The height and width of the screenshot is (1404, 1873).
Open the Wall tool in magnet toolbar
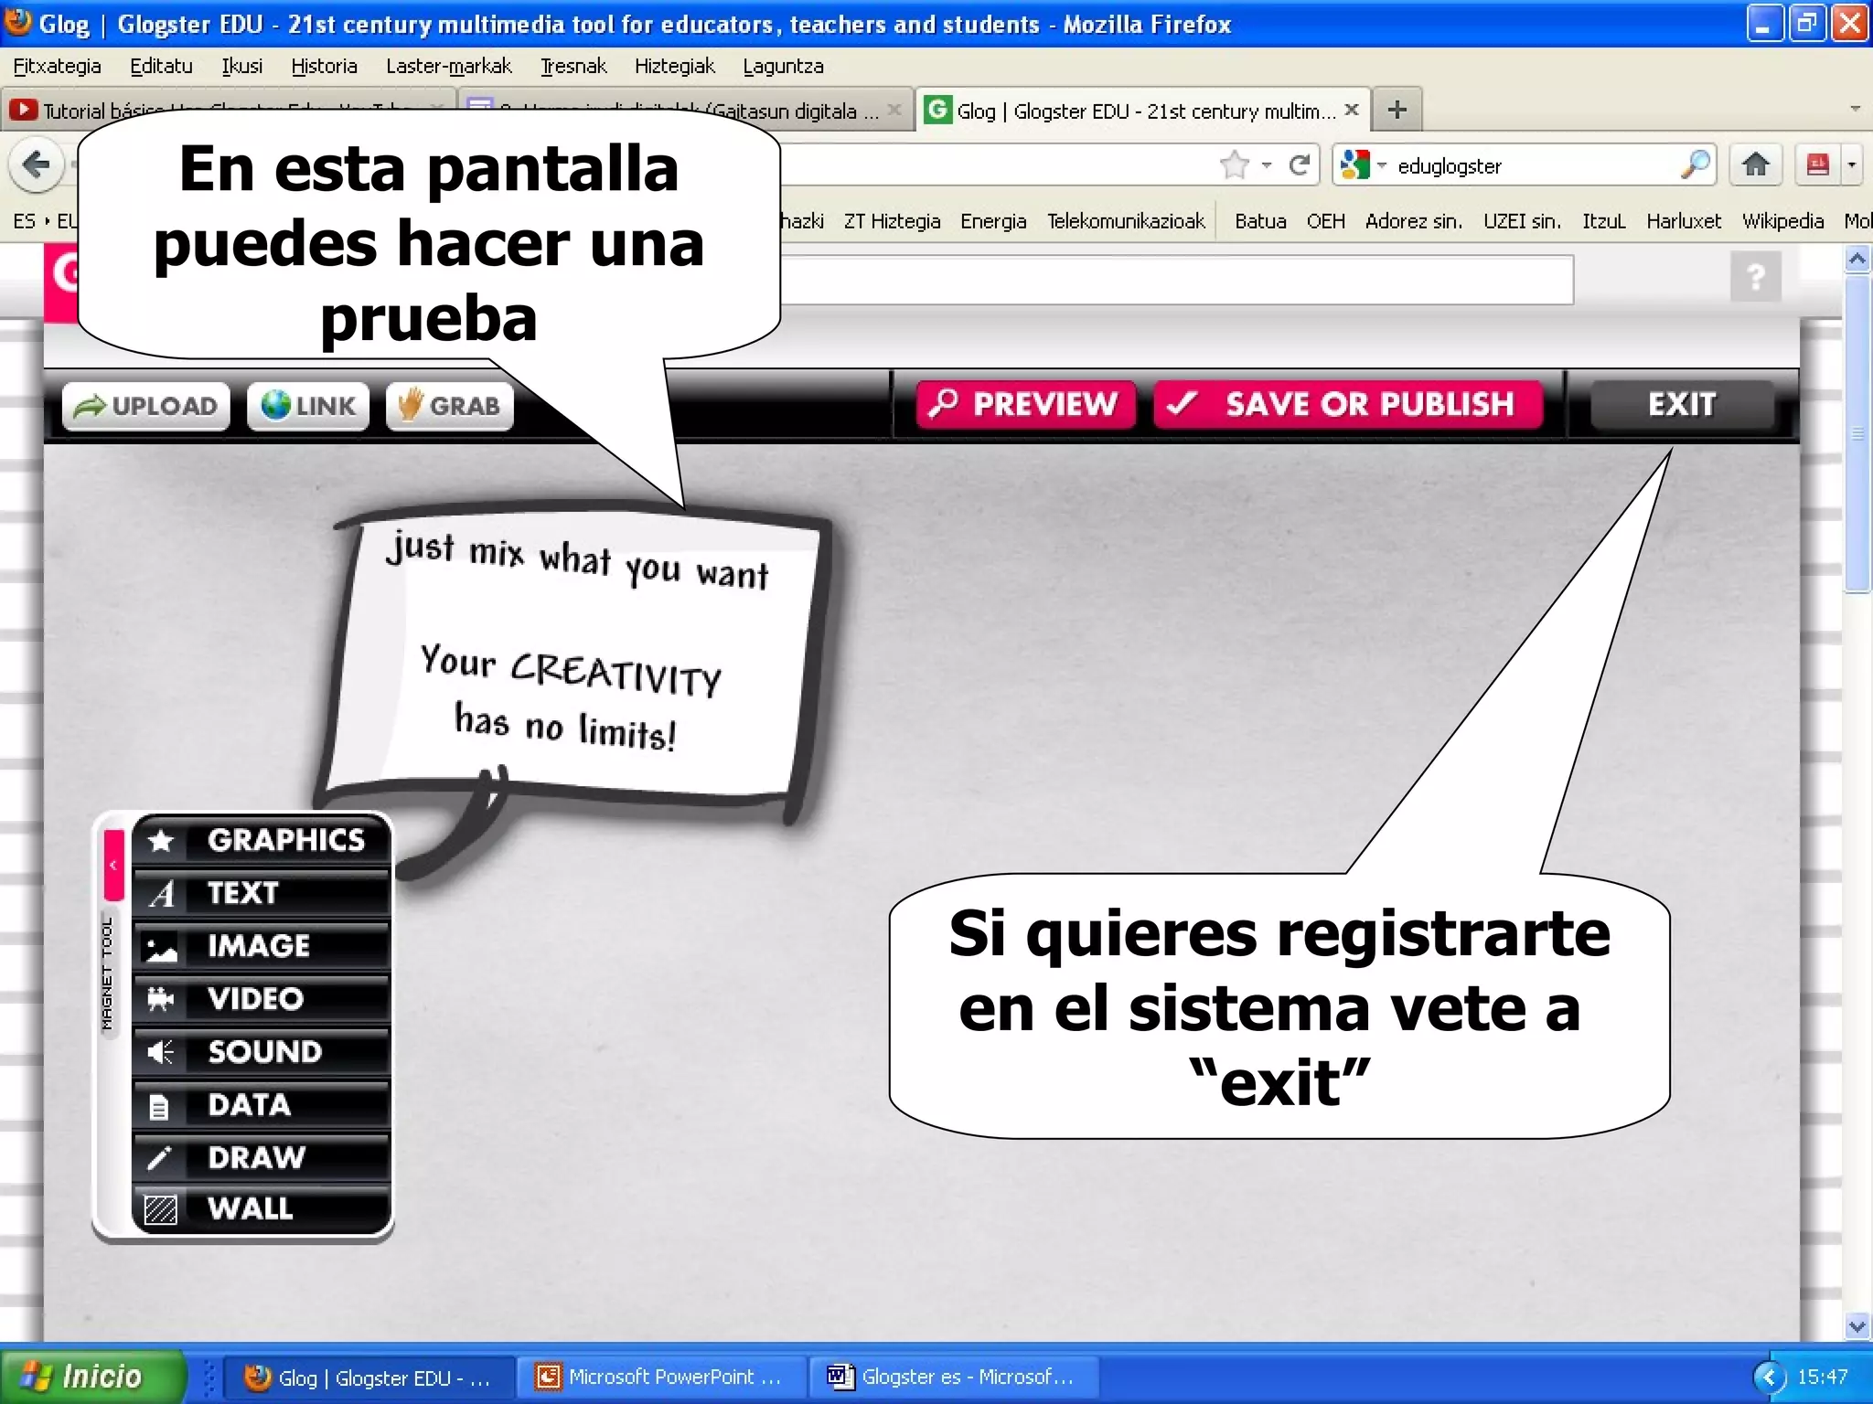click(262, 1209)
